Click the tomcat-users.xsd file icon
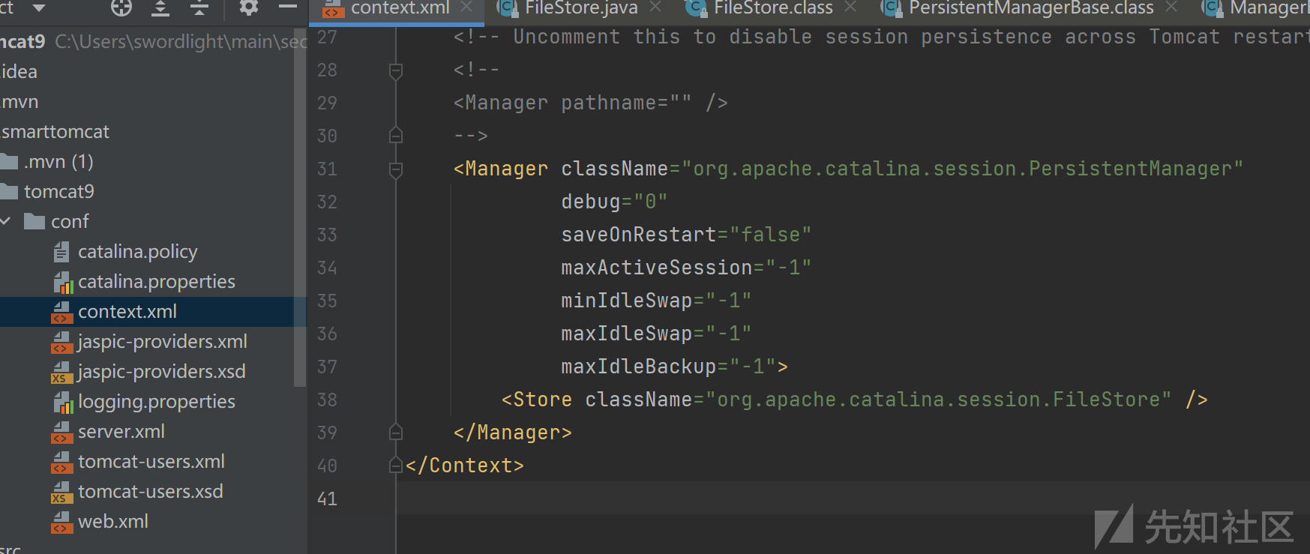This screenshot has height=554, width=1310. pos(61,492)
